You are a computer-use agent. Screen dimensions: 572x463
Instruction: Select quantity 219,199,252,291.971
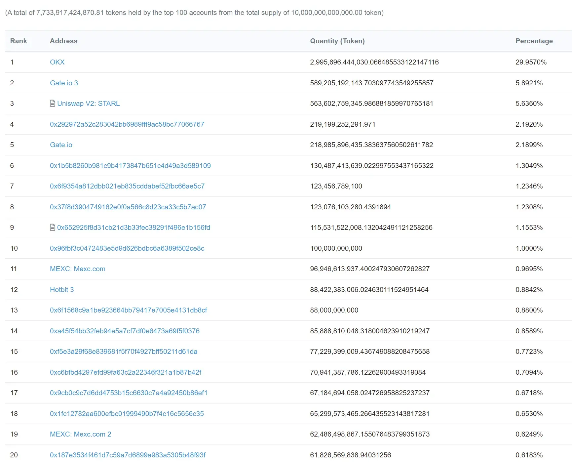(x=343, y=124)
